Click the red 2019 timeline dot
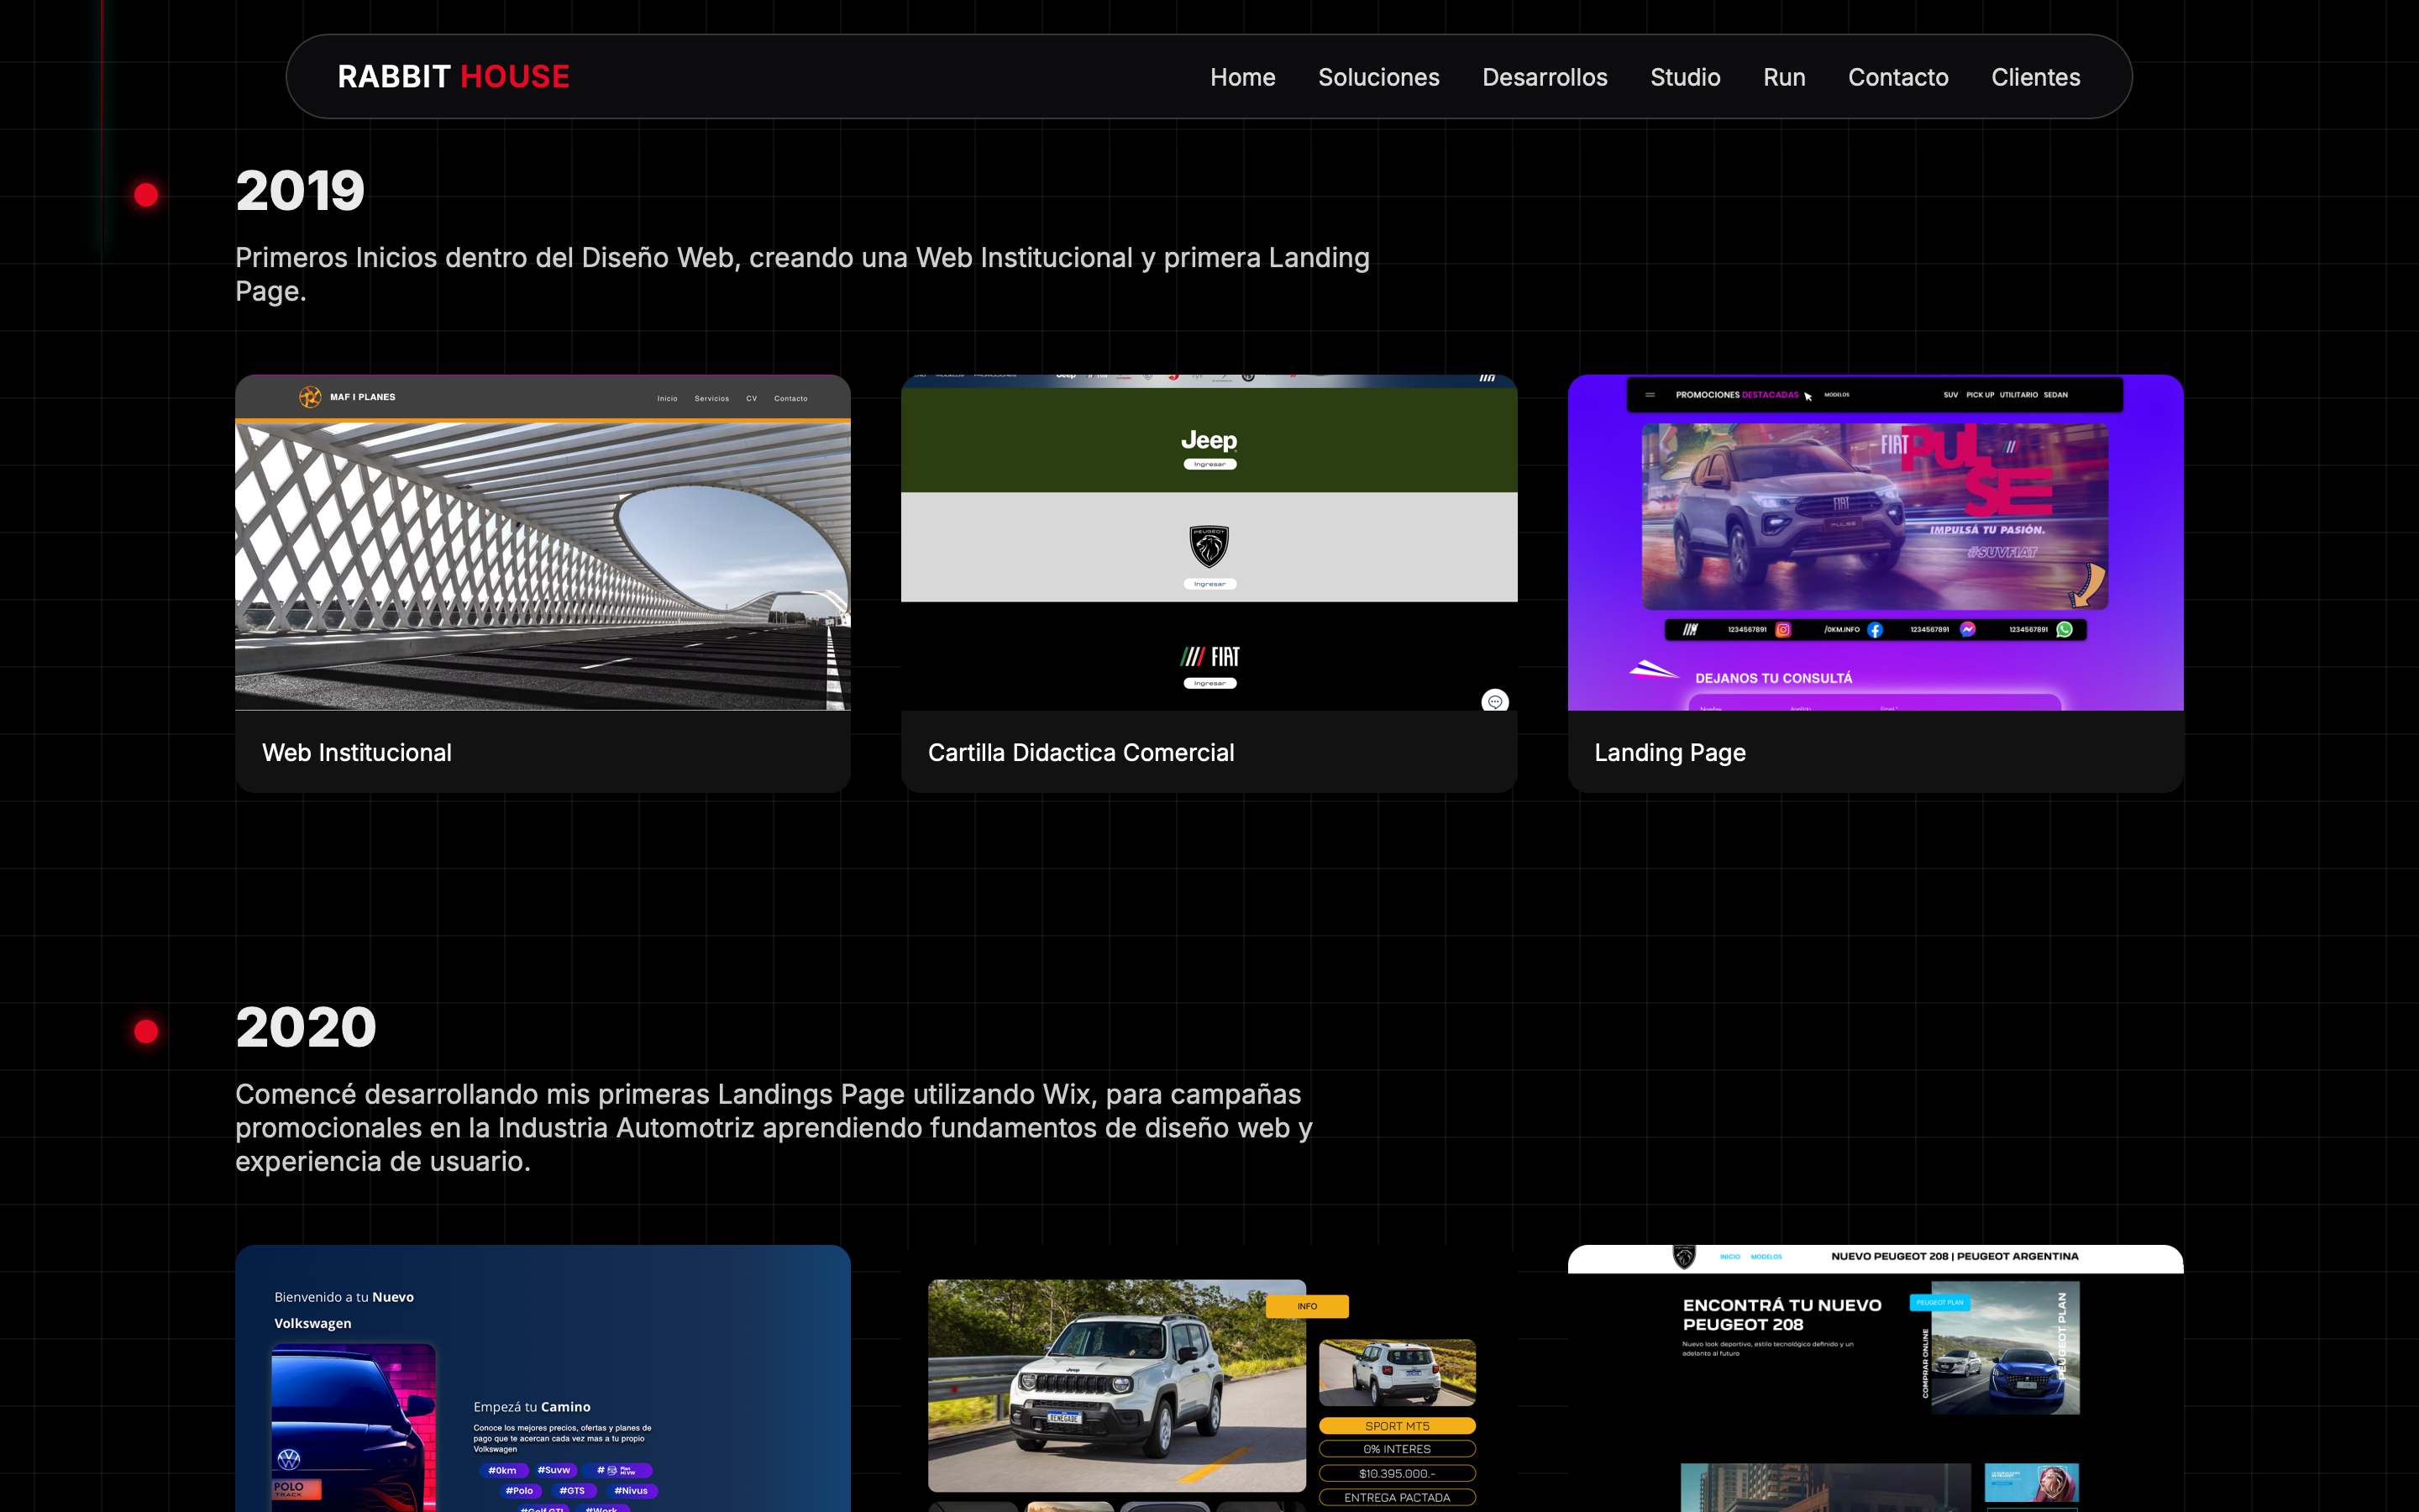The image size is (2419, 1512). point(146,195)
